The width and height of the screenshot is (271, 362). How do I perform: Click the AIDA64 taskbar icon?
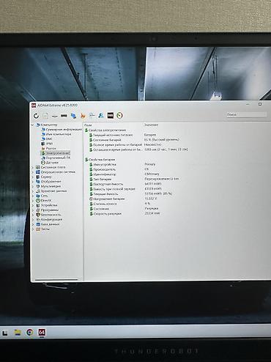[42, 333]
